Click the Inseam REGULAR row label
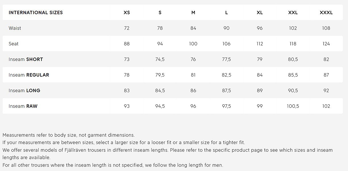This screenshot has height=171, width=348. (x=29, y=75)
